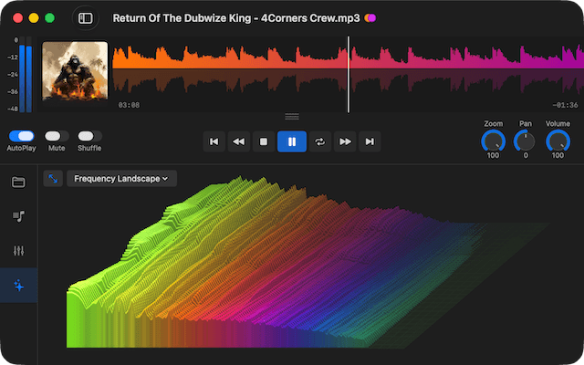Click the remaining time -01:36

pyautogui.click(x=565, y=105)
